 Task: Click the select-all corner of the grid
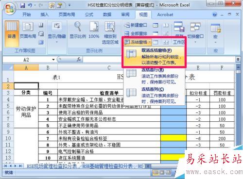8,67
